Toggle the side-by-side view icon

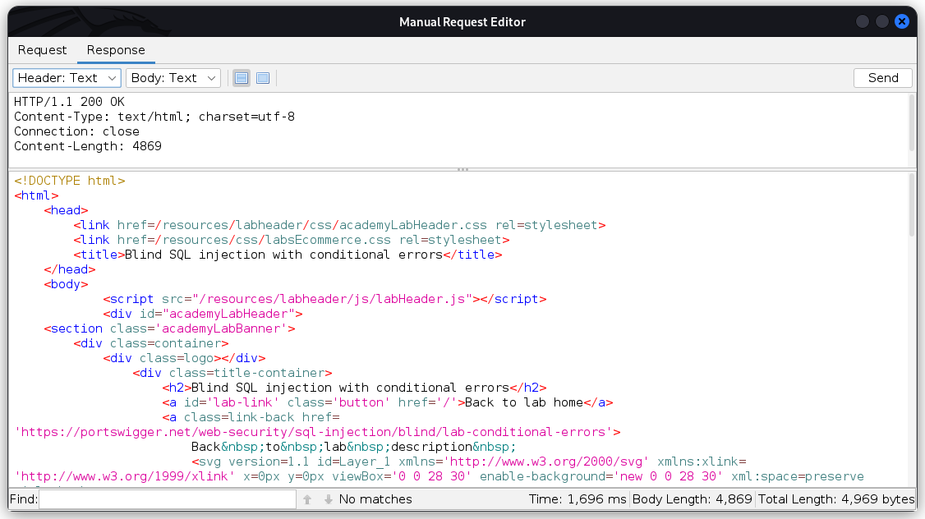pos(262,77)
